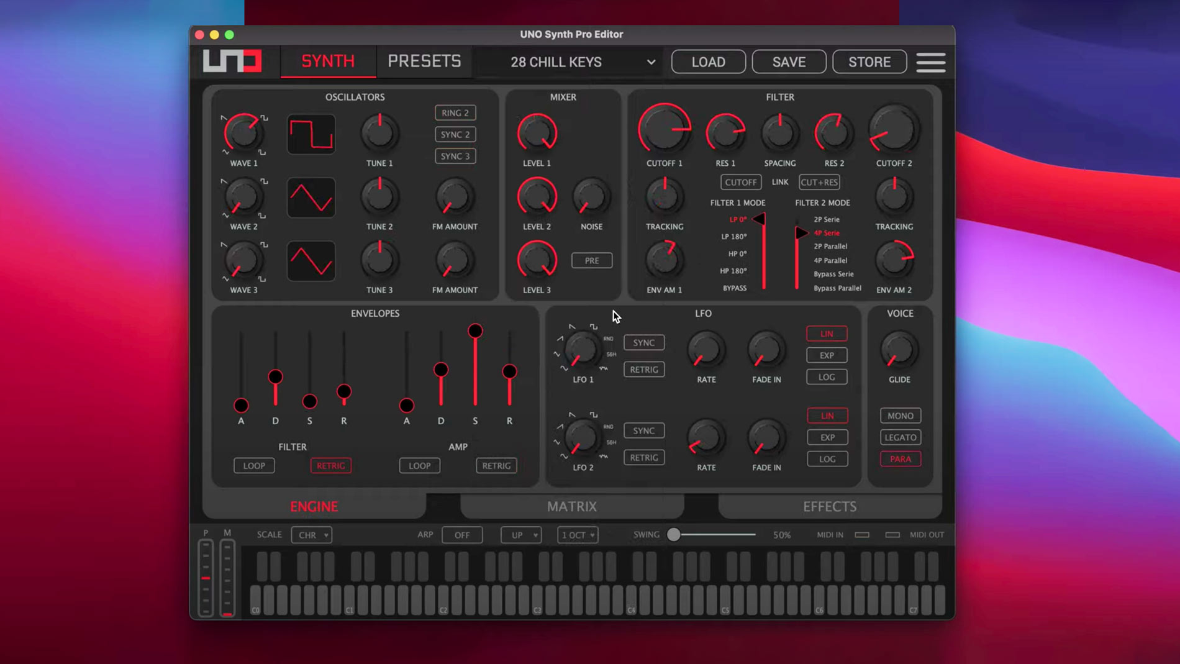1180x664 pixels.
Task: Open the MATRIX tab
Action: (571, 506)
